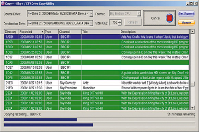Click the Copy+ app icon in title bar
The width and height of the screenshot is (199, 132).
(3, 3)
